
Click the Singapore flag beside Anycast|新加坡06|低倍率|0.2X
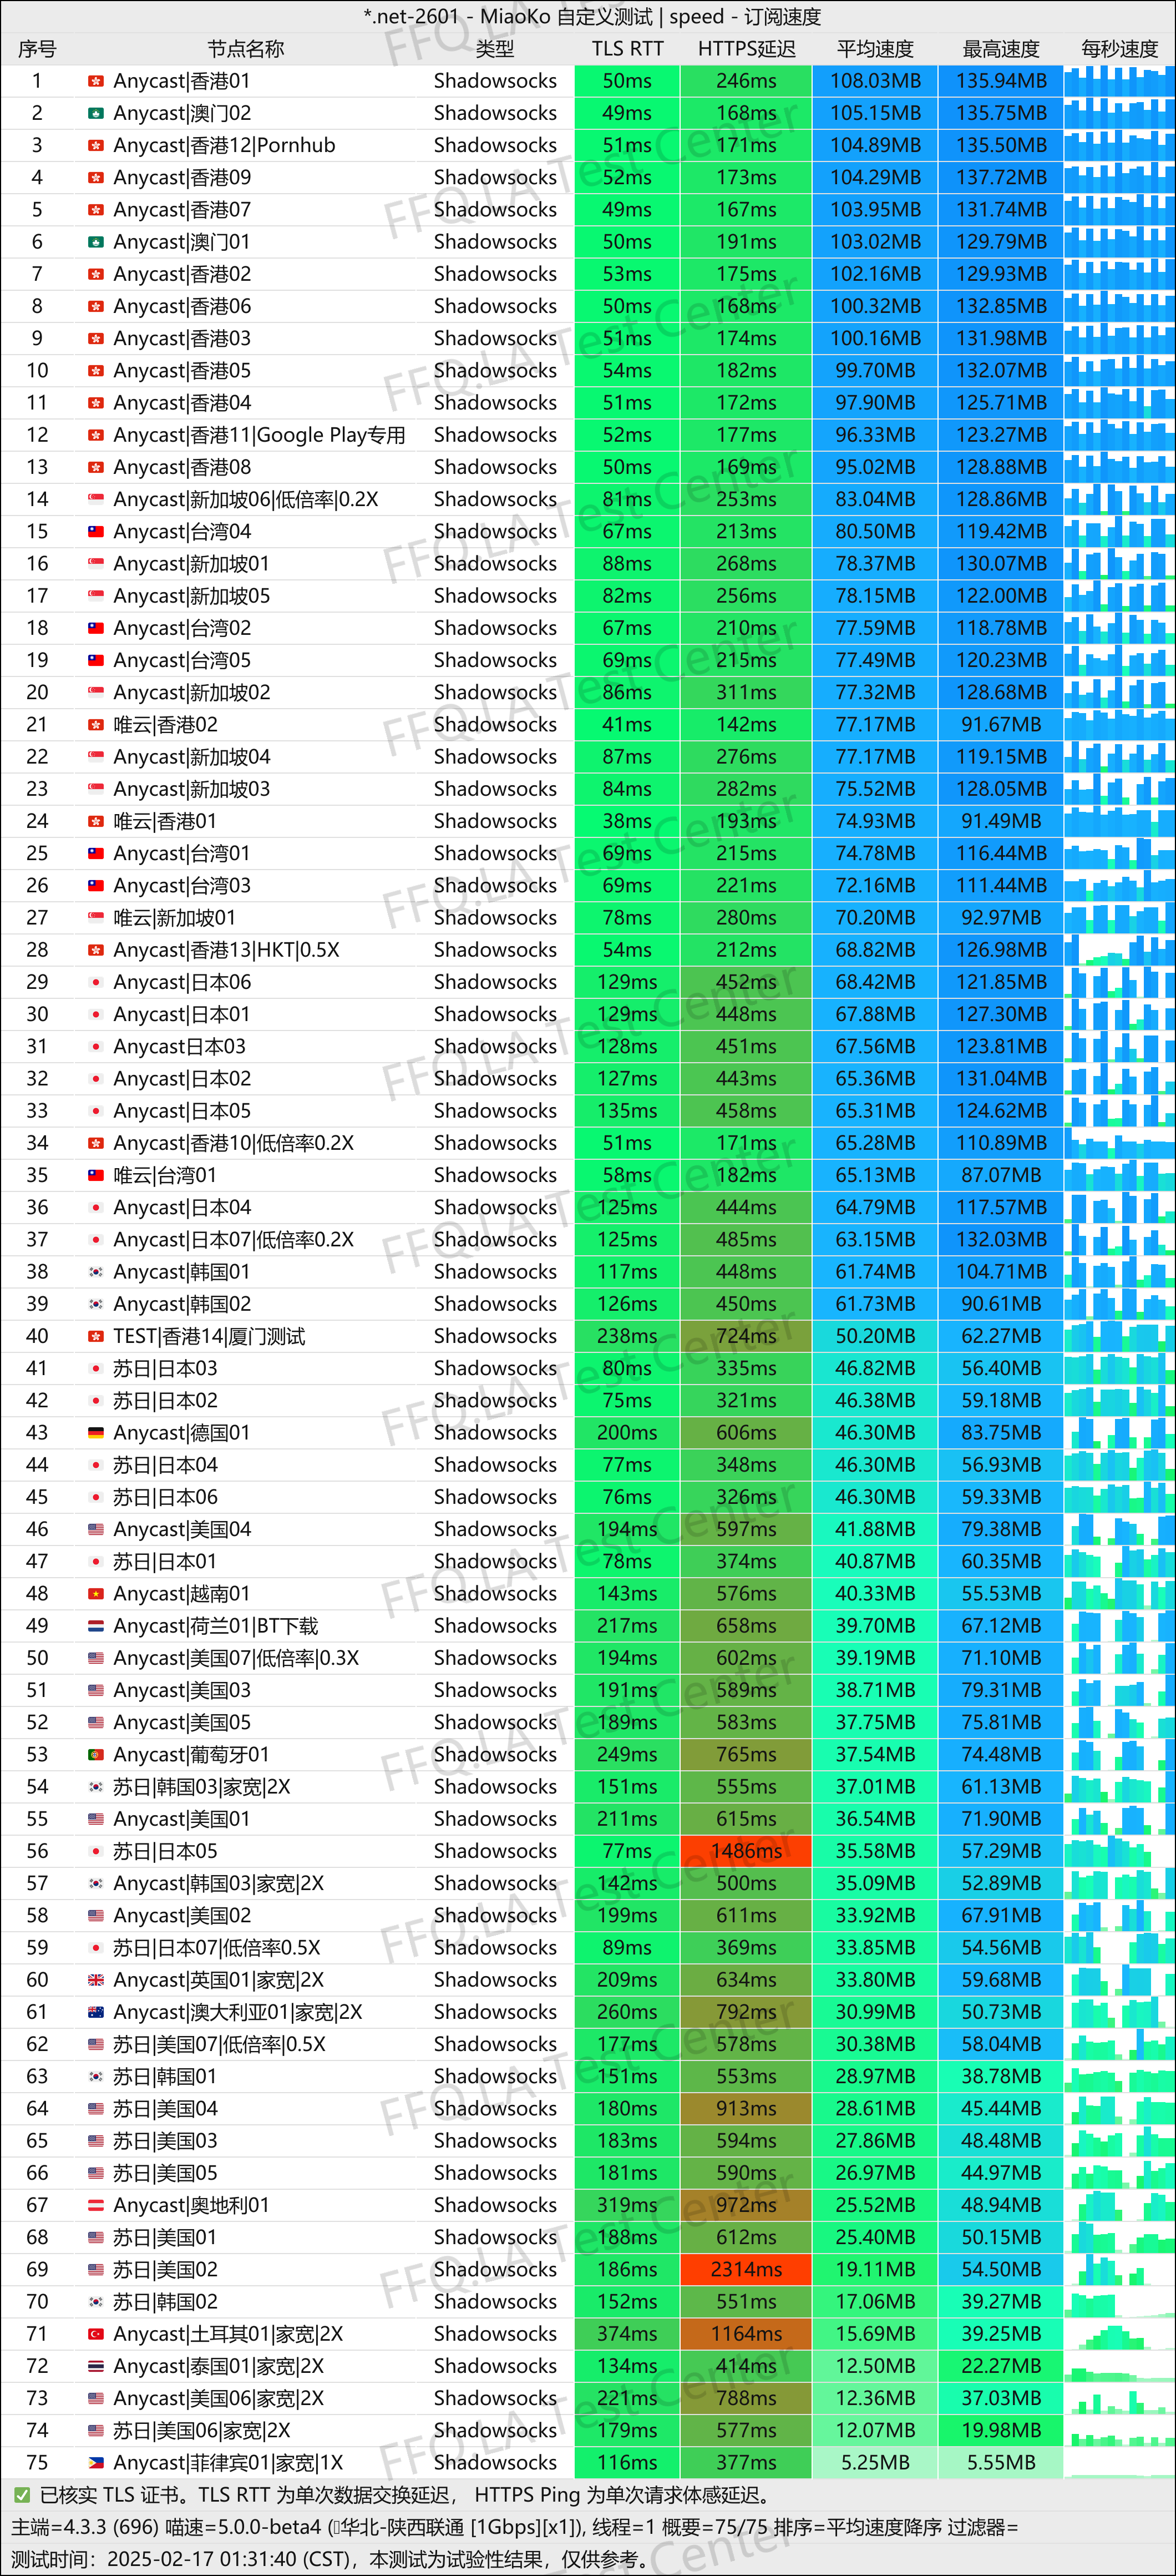(96, 499)
